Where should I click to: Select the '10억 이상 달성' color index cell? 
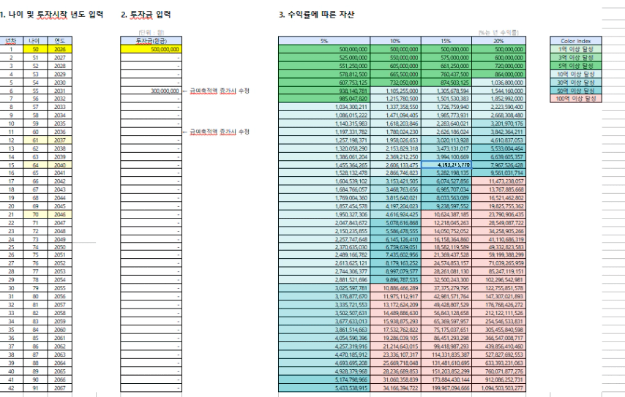[x=575, y=74]
